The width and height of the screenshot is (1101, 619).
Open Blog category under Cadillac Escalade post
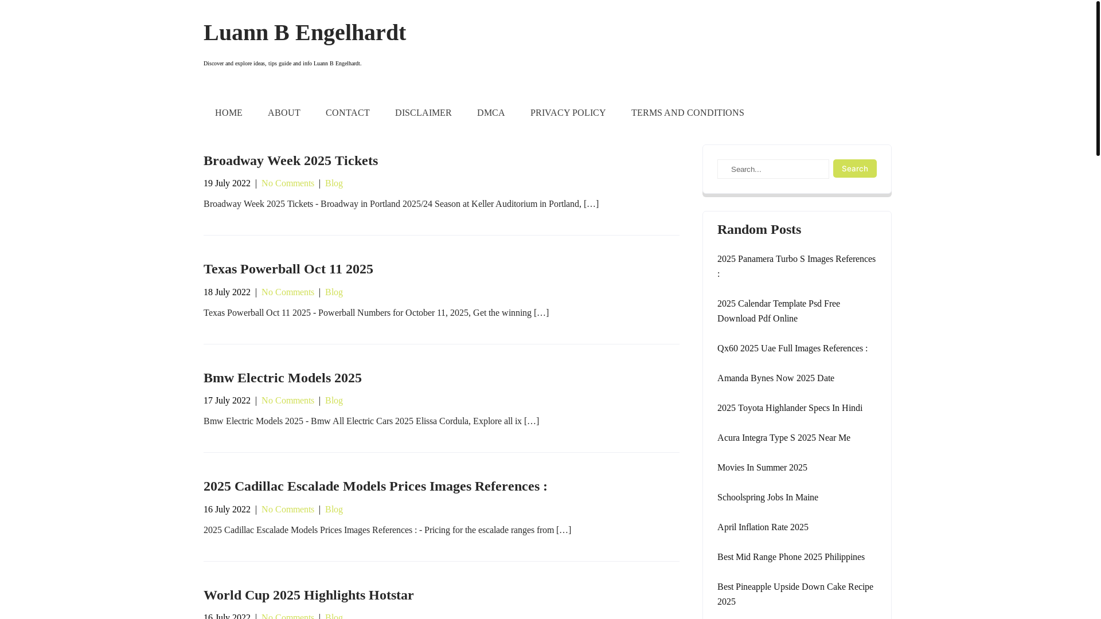pyautogui.click(x=334, y=510)
